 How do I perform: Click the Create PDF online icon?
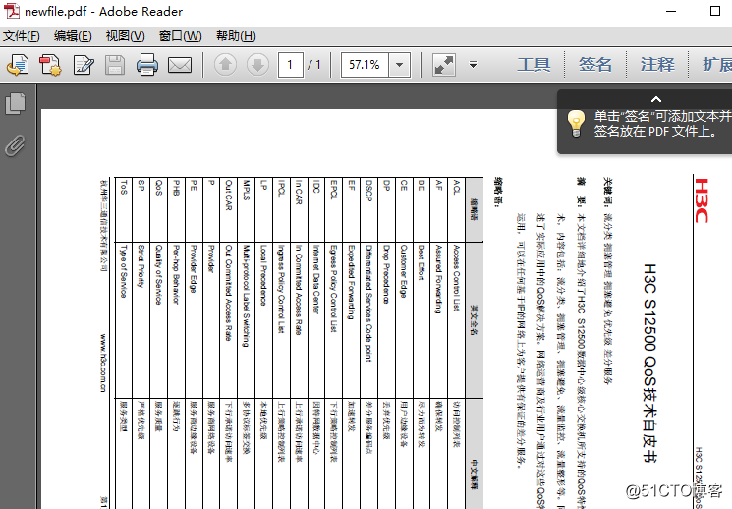pos(19,65)
